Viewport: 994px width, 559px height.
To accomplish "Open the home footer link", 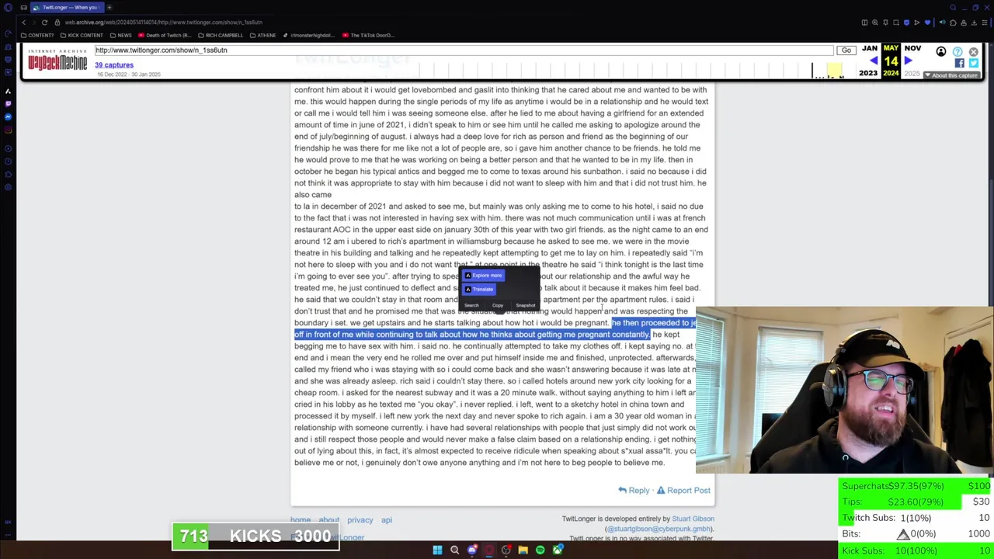I will 301,520.
